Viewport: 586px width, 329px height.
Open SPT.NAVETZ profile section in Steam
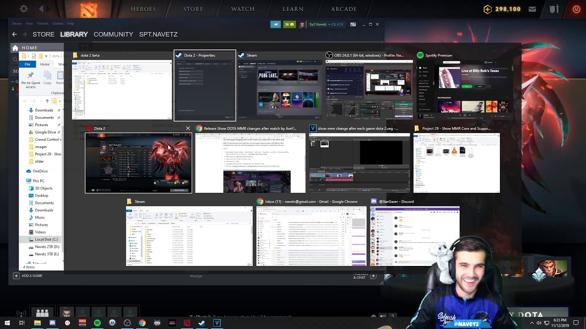(158, 34)
